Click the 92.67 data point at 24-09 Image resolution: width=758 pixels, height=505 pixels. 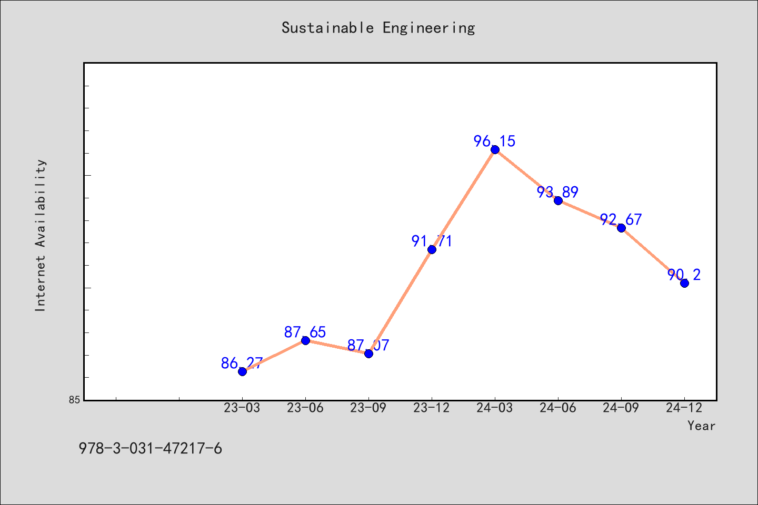(x=621, y=228)
